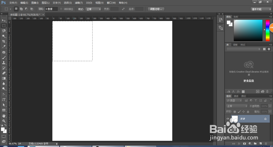Open the Style dropdown set to 正常
The height and width of the screenshot is (147, 273).
point(93,9)
